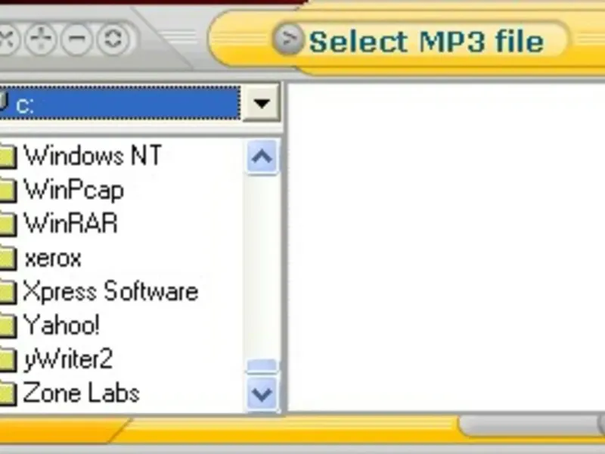This screenshot has height=454, width=605.
Task: Click the folder list scroll down arrow
Action: click(262, 394)
